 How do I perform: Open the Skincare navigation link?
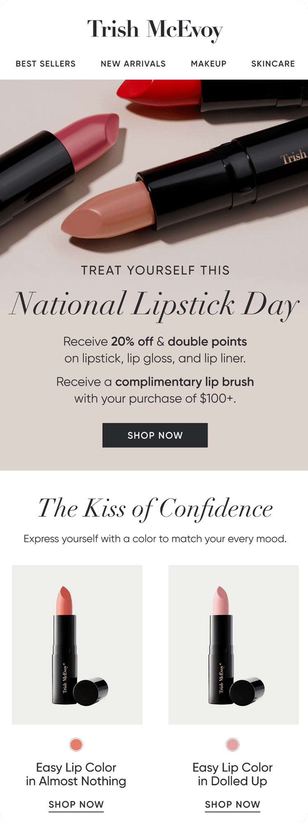273,64
